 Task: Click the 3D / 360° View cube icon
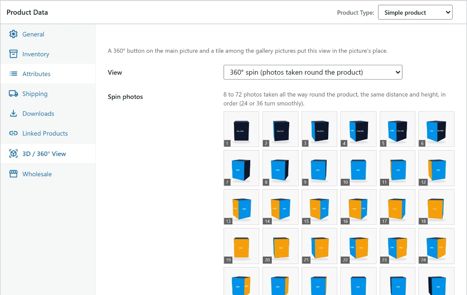(x=13, y=153)
